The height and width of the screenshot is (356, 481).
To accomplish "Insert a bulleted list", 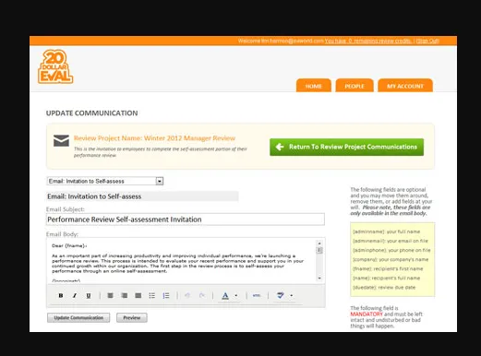I will click(152, 295).
